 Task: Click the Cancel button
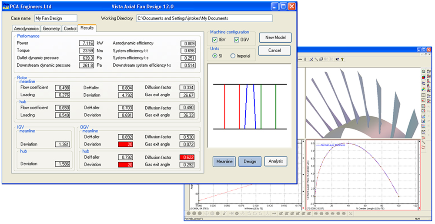274,51
